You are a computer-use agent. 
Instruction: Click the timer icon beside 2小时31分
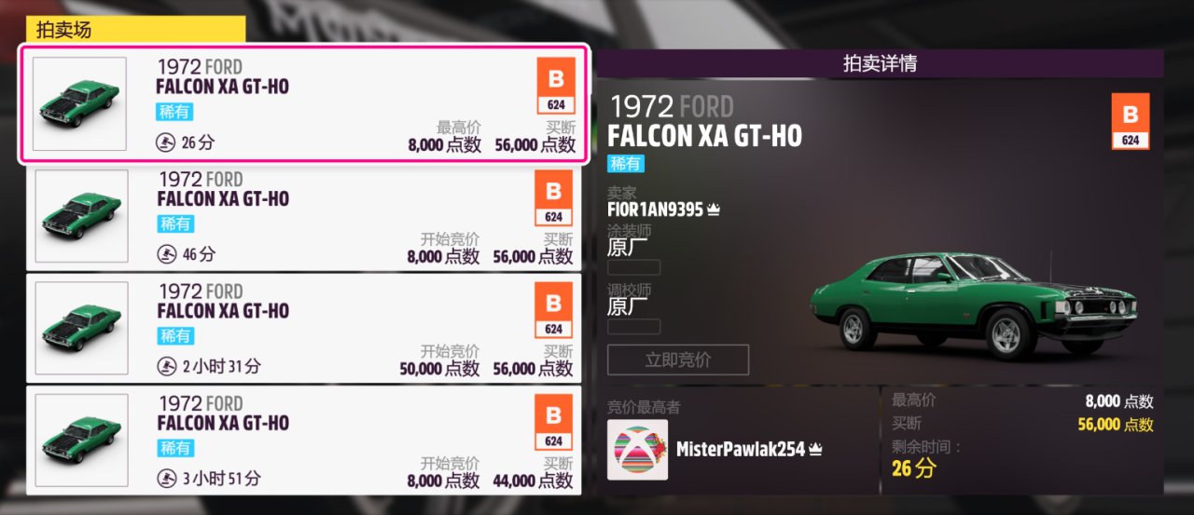click(167, 366)
